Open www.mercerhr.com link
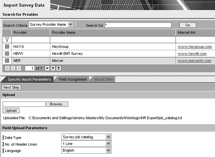 (x=194, y=61)
